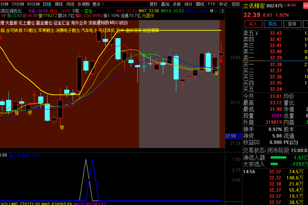The width and height of the screenshot is (308, 205).
Task: Expand the 更多 periods menu
Action: (x=98, y=4)
